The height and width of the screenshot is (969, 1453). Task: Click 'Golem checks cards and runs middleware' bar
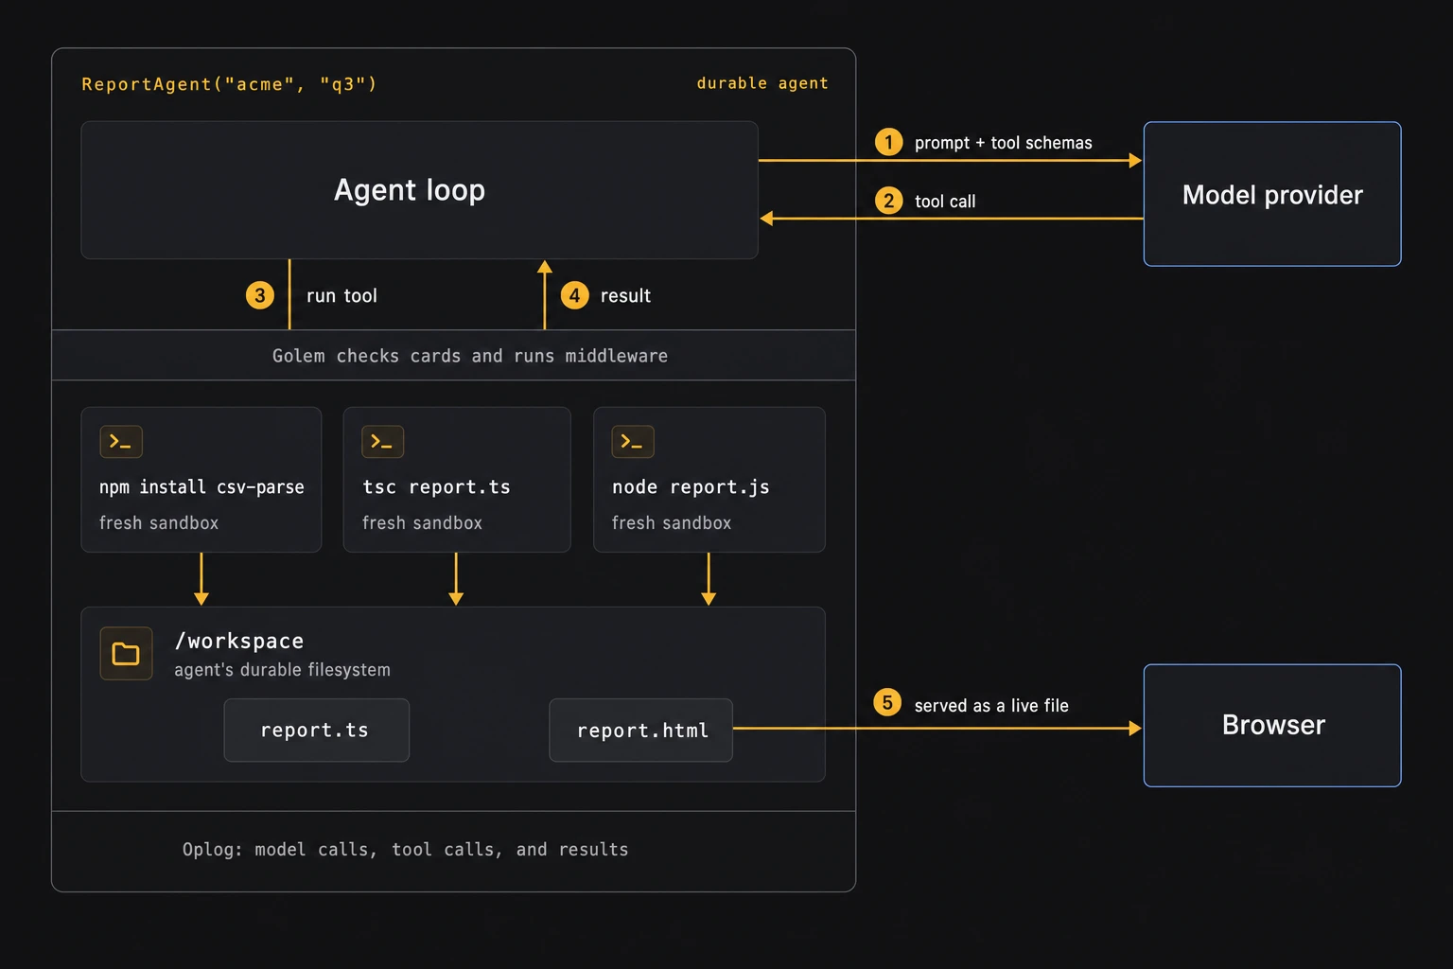pyautogui.click(x=453, y=356)
